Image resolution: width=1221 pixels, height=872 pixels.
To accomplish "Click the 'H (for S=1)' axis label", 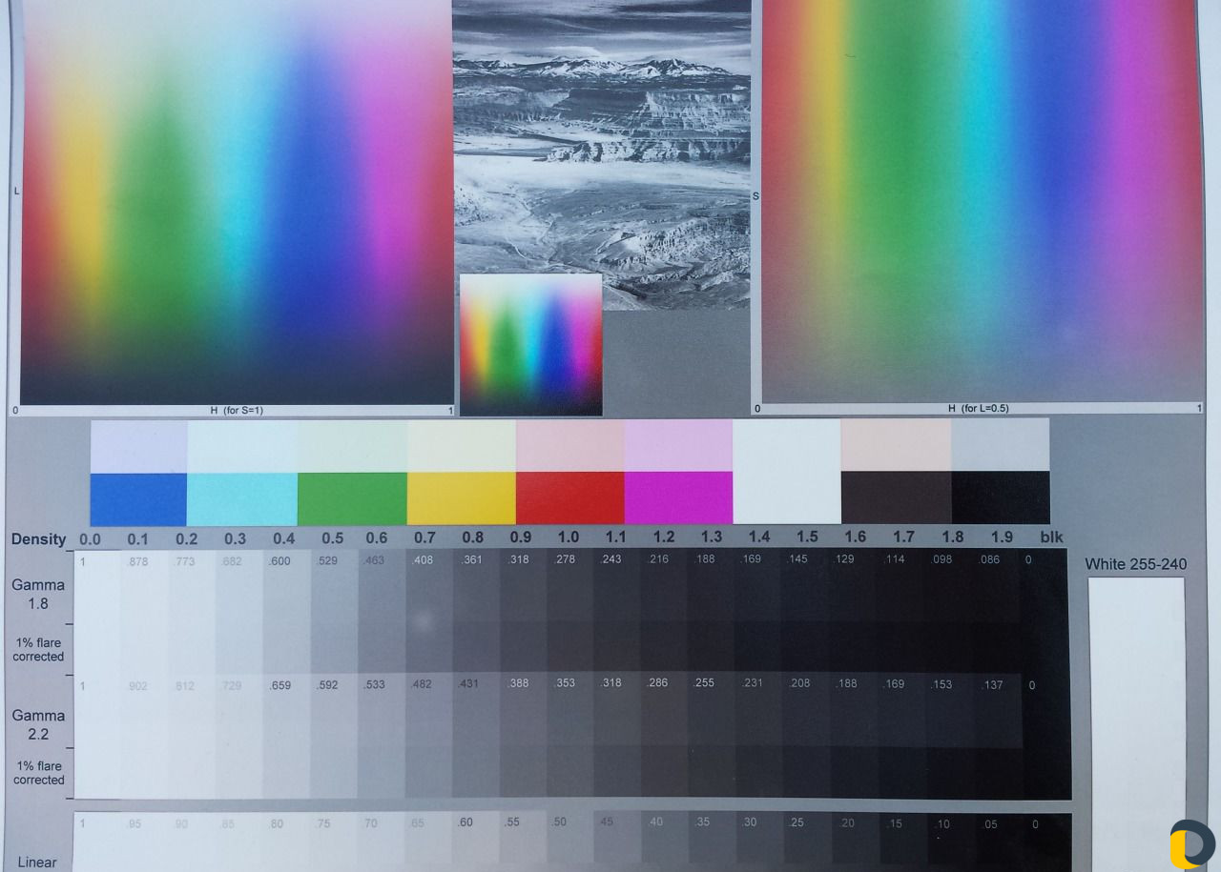I will pos(237,411).
